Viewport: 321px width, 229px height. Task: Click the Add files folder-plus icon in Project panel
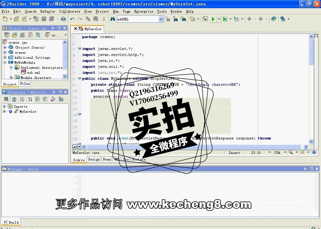[14, 35]
